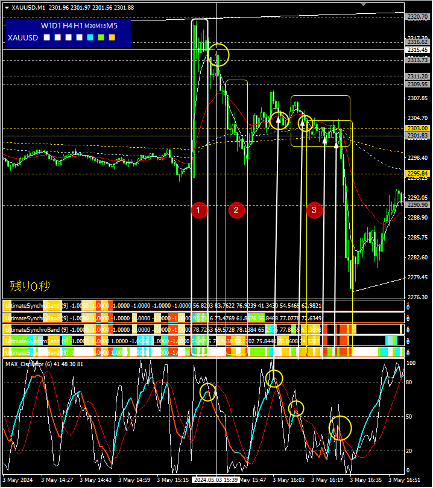Click the 2298.40 price scale value
Viewport: 433px width, 488px height.
417,158
